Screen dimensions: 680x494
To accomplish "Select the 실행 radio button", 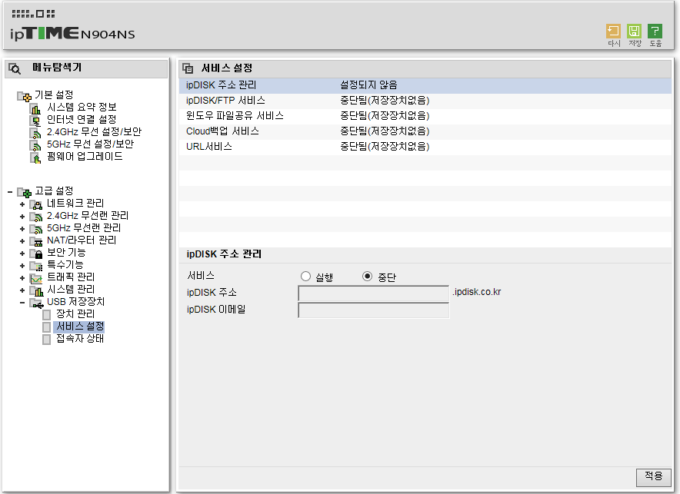I will 305,277.
